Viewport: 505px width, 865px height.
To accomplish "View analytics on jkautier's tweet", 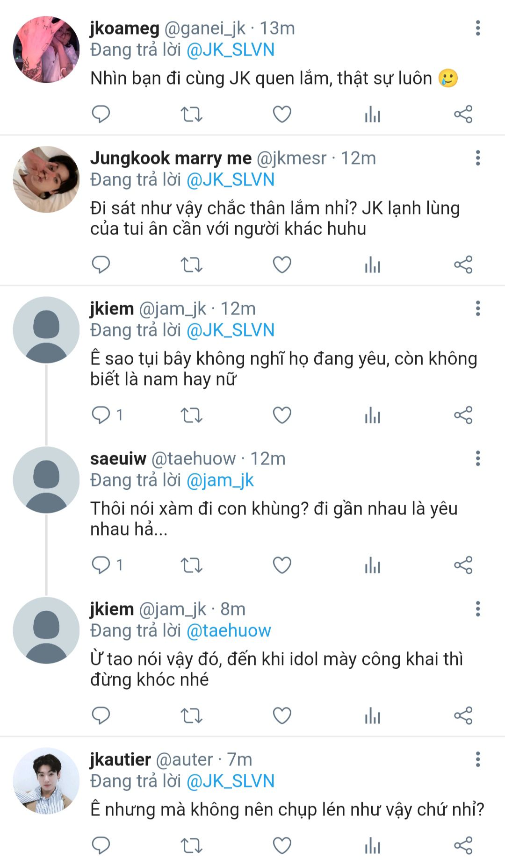I will [x=373, y=845].
